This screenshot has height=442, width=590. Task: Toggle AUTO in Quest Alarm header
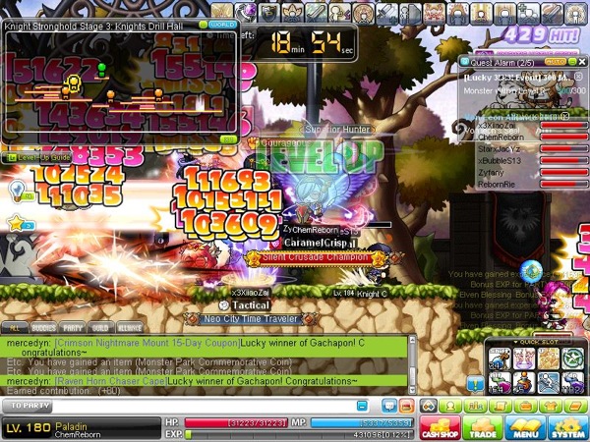coord(556,62)
